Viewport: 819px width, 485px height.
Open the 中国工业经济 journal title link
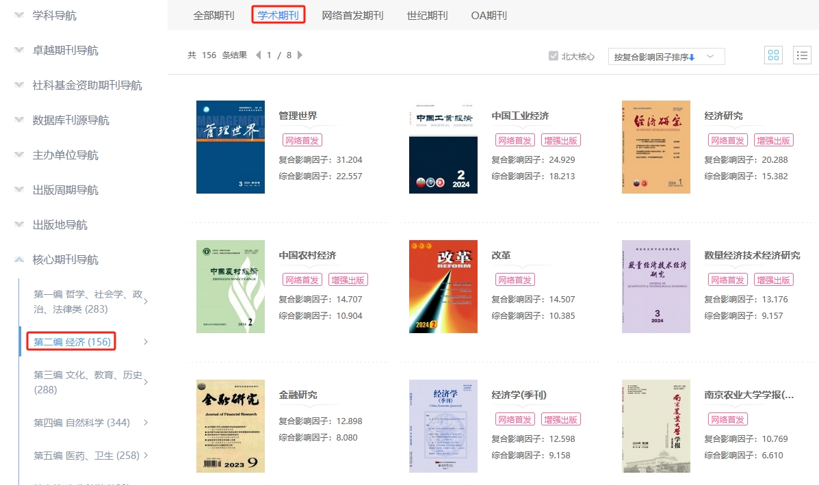pos(520,116)
